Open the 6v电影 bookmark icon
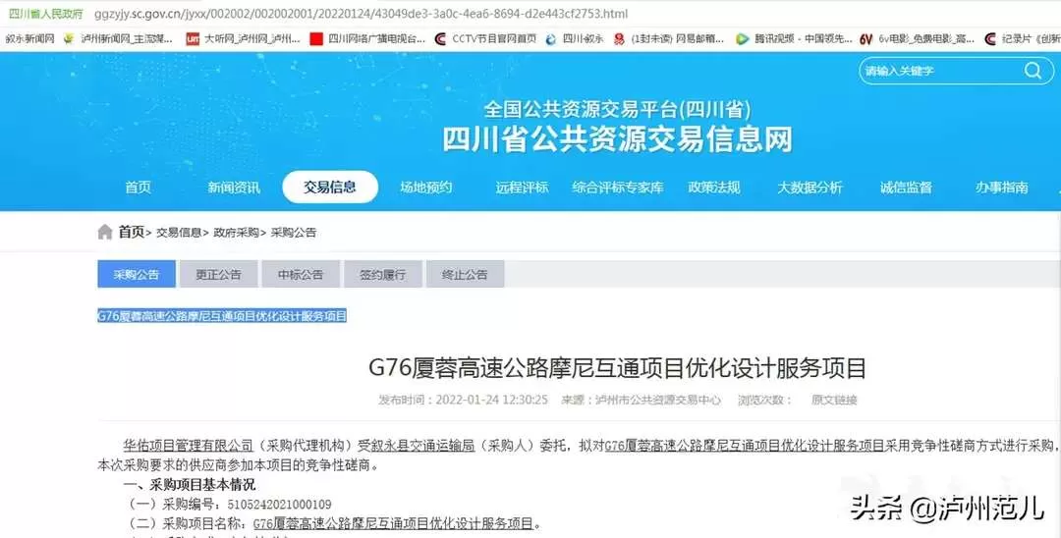This screenshot has height=538, width=1061. point(866,39)
